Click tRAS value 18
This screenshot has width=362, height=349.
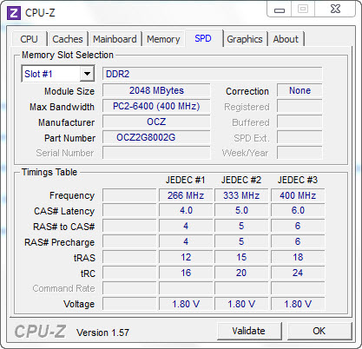tap(298, 257)
